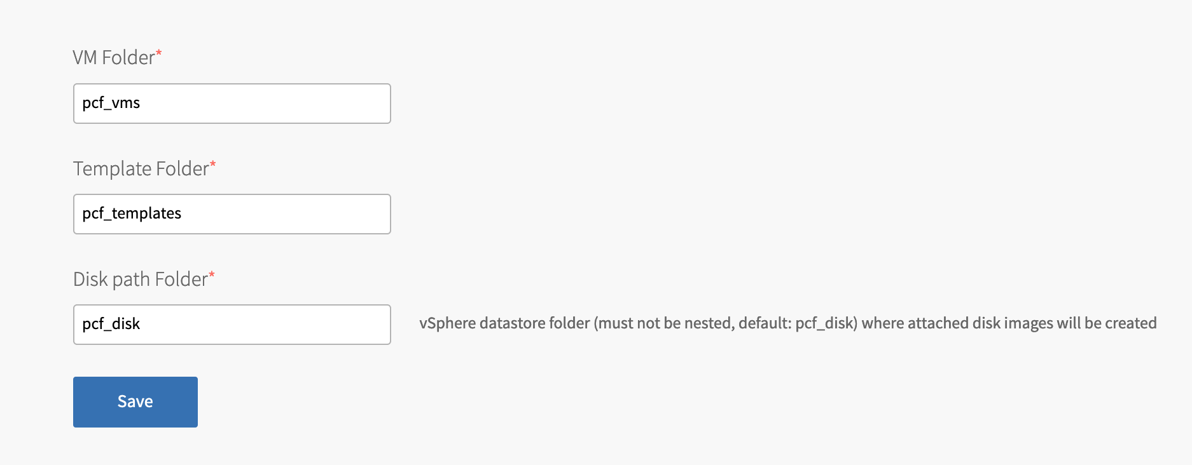Click "default: pcf_disk" in the help text

tap(796, 323)
